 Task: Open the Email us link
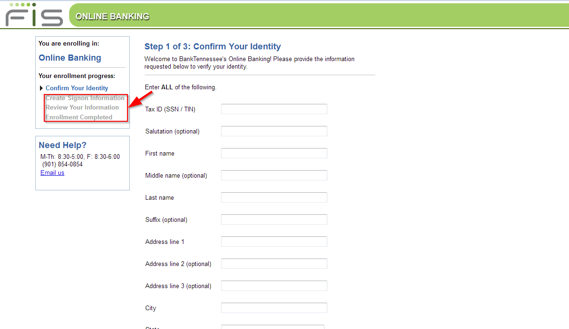point(52,172)
